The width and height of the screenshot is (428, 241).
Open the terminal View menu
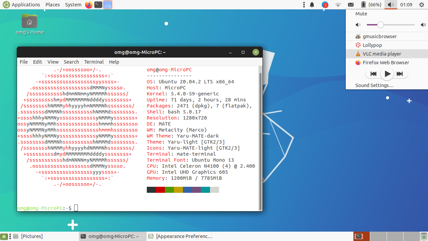[53, 62]
